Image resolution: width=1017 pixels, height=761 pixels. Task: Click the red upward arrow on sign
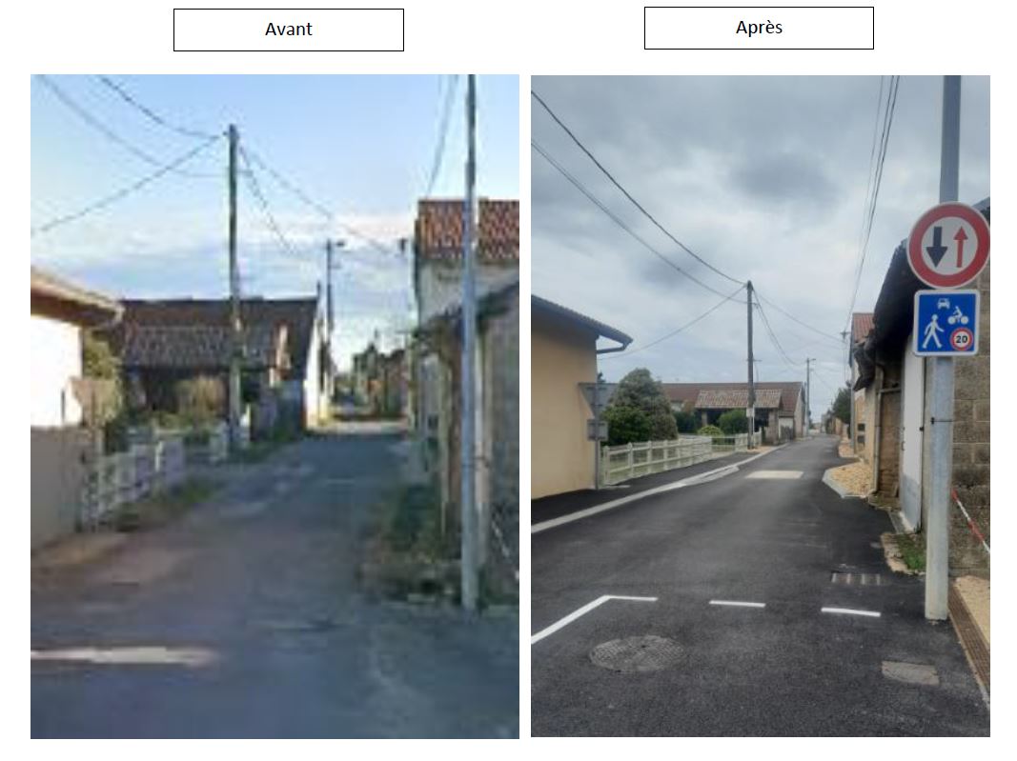click(961, 247)
